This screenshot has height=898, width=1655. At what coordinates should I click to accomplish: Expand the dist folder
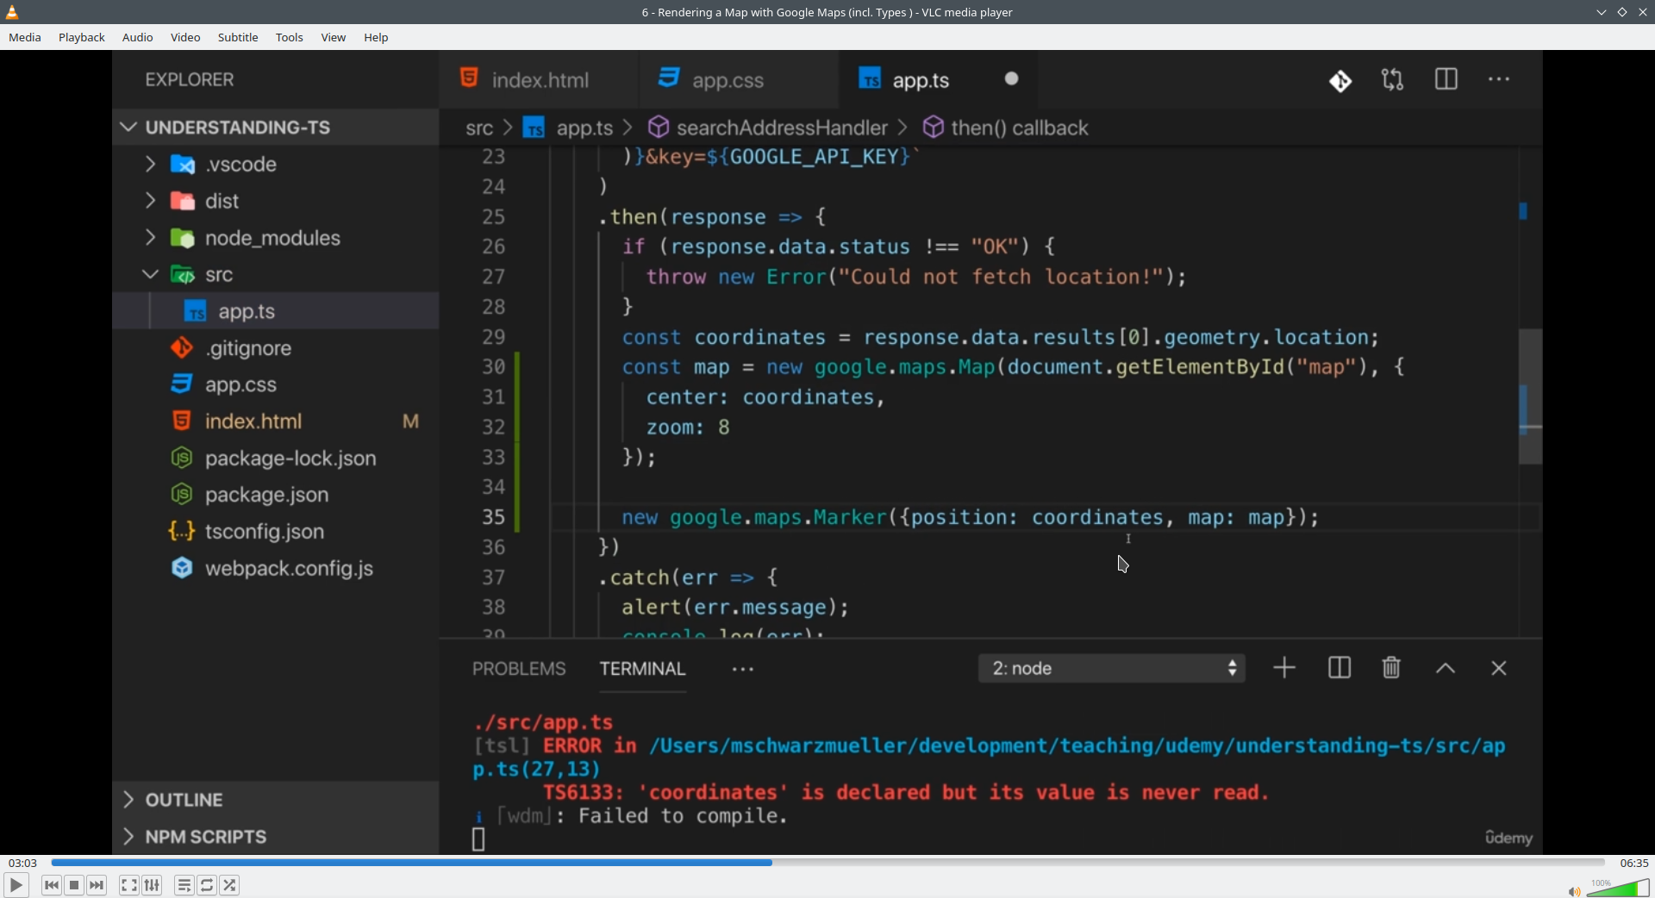pos(276,201)
